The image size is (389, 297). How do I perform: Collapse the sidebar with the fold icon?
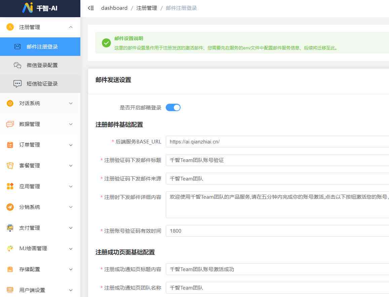[91, 8]
